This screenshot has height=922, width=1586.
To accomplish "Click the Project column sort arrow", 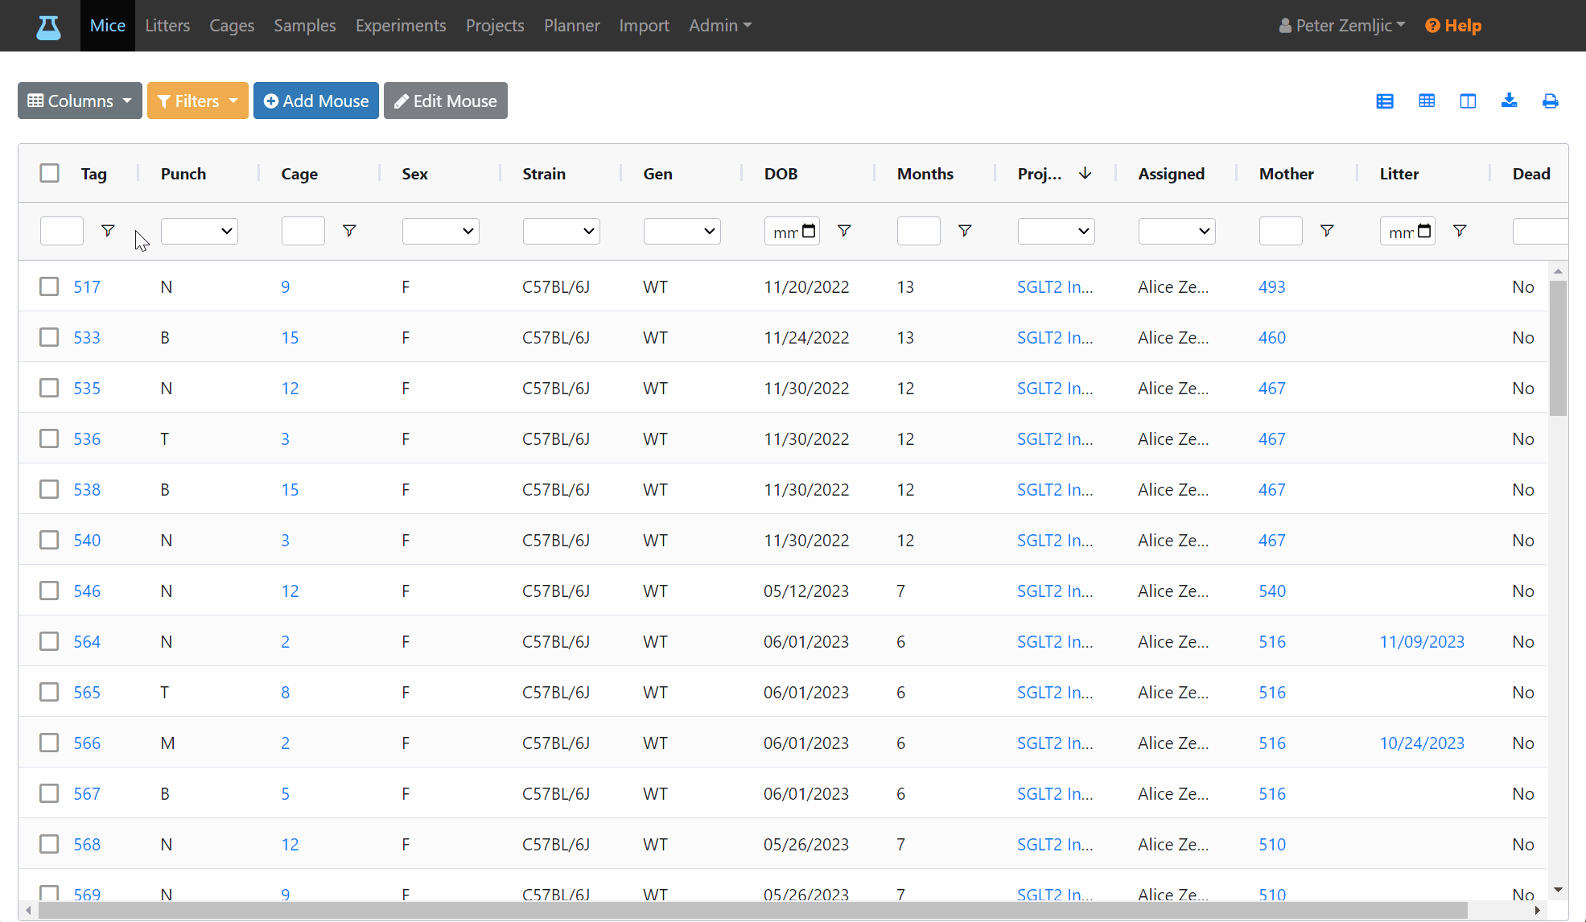I will pos(1085,174).
